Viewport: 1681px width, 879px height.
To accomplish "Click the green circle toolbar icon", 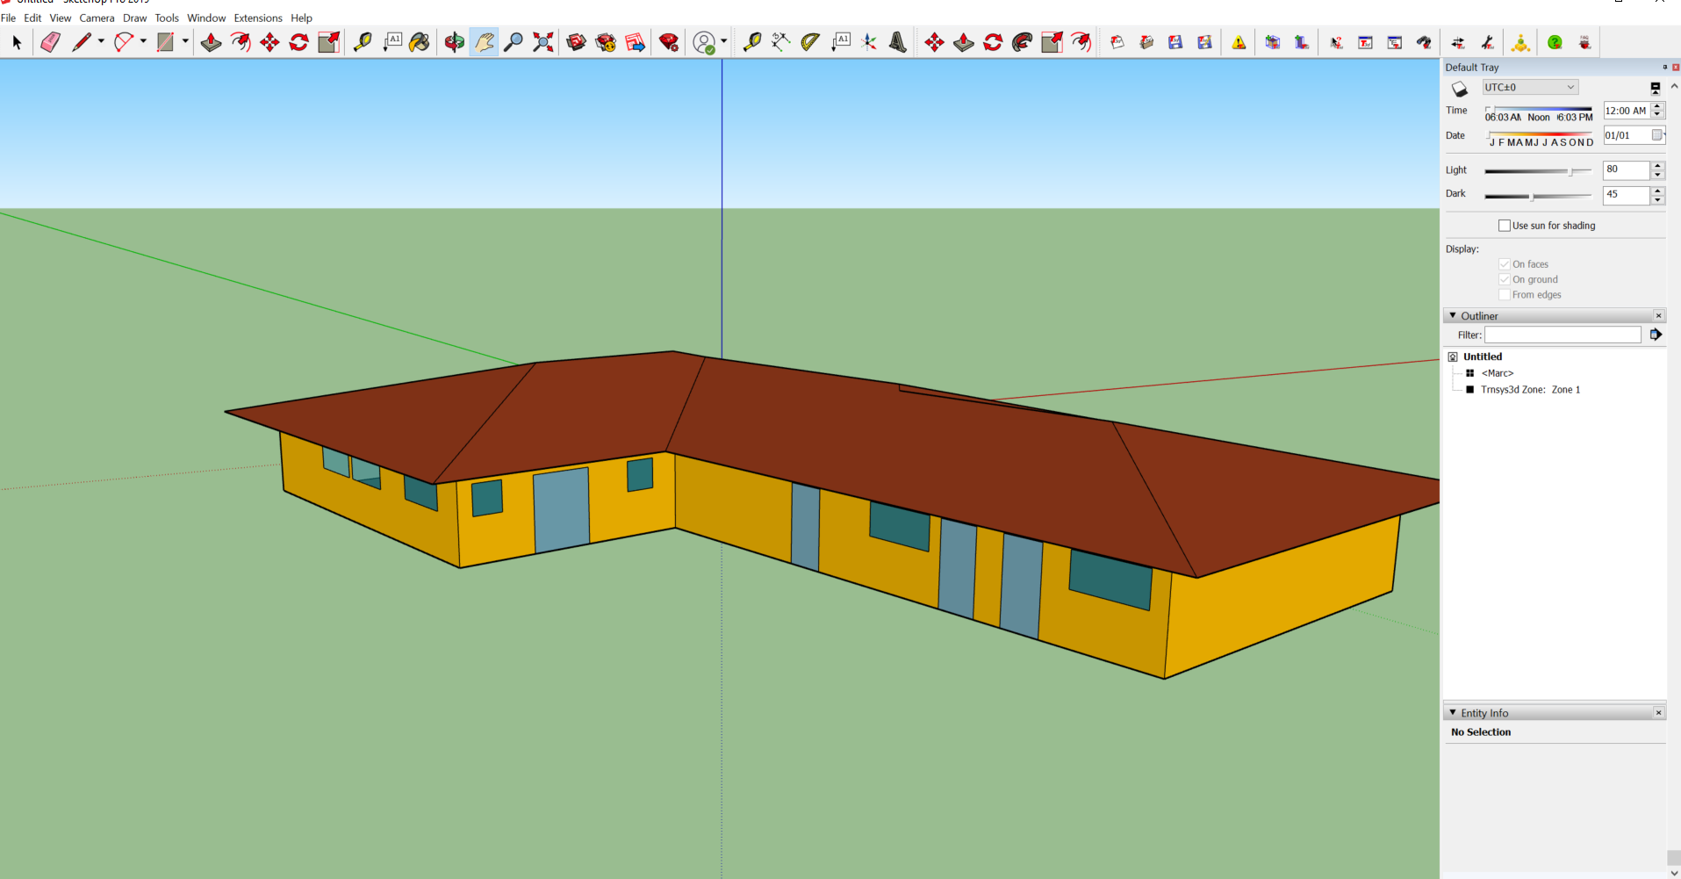I will (x=1555, y=42).
